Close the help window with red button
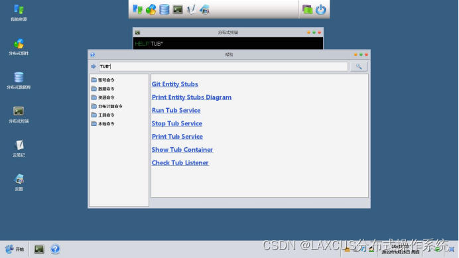The height and width of the screenshot is (258, 459). (x=366, y=54)
